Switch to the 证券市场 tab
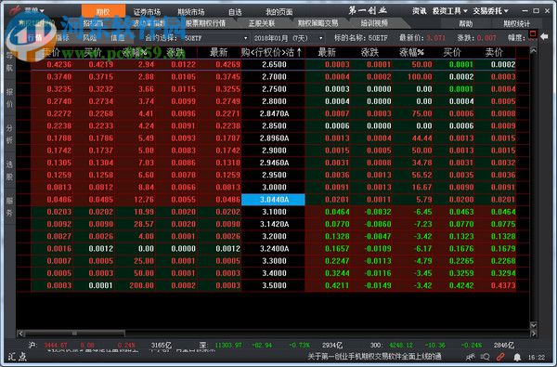The width and height of the screenshot is (557, 367). (147, 12)
